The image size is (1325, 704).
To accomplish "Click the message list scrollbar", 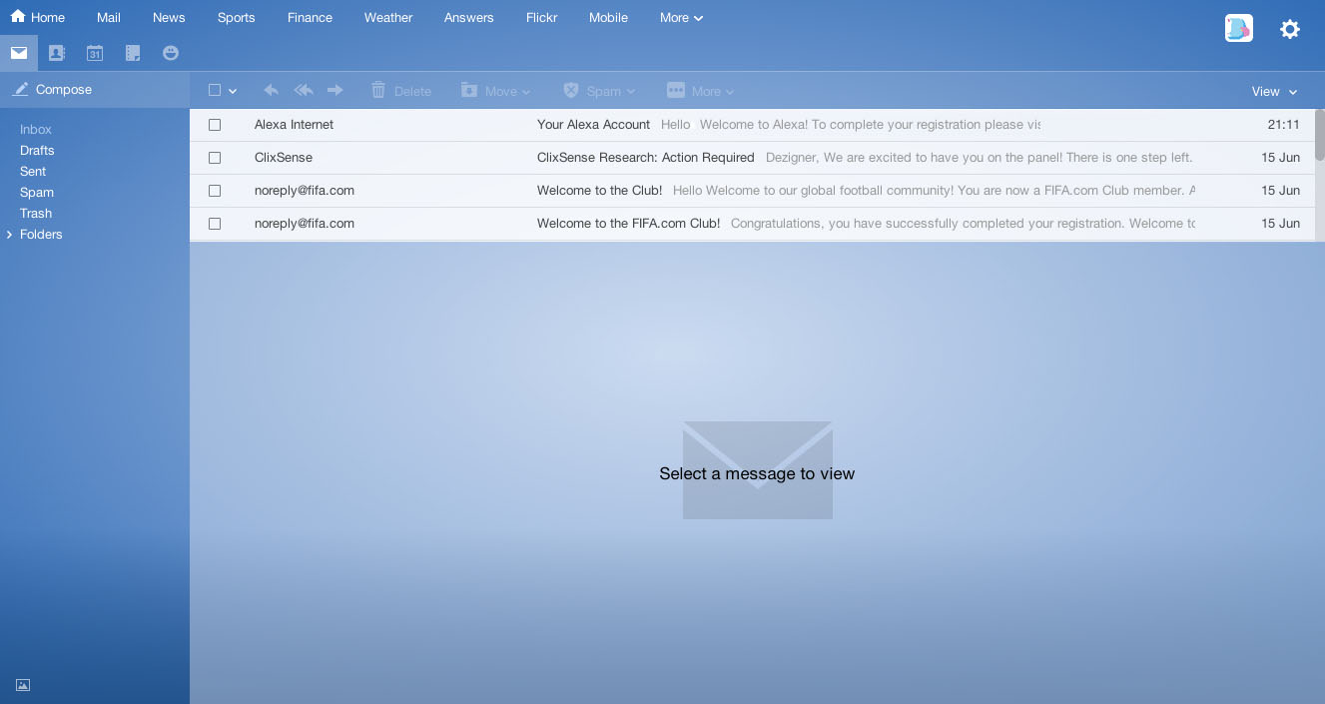I will coord(1320,135).
